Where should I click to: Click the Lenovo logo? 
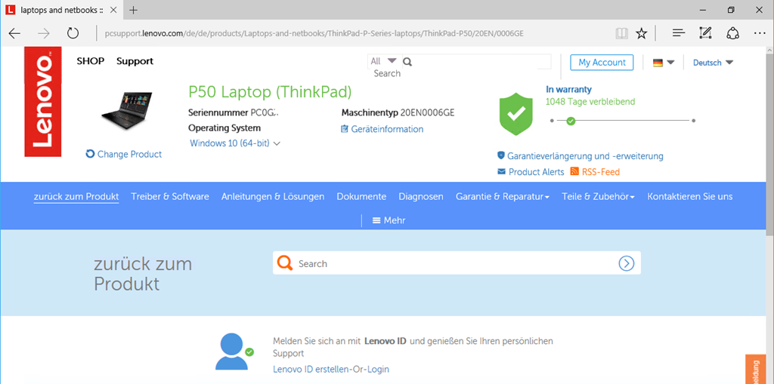point(42,102)
